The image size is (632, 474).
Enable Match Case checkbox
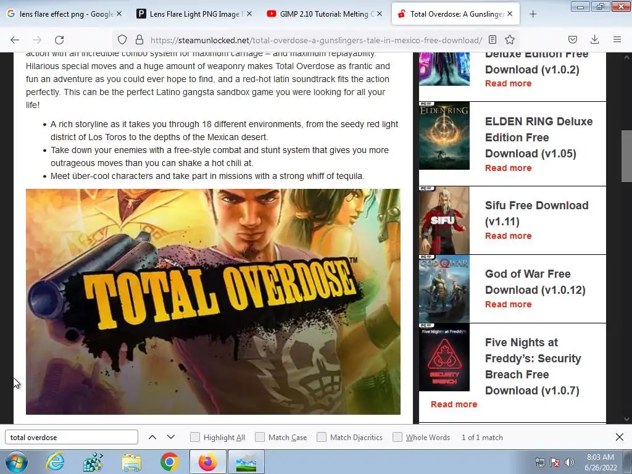pyautogui.click(x=260, y=437)
